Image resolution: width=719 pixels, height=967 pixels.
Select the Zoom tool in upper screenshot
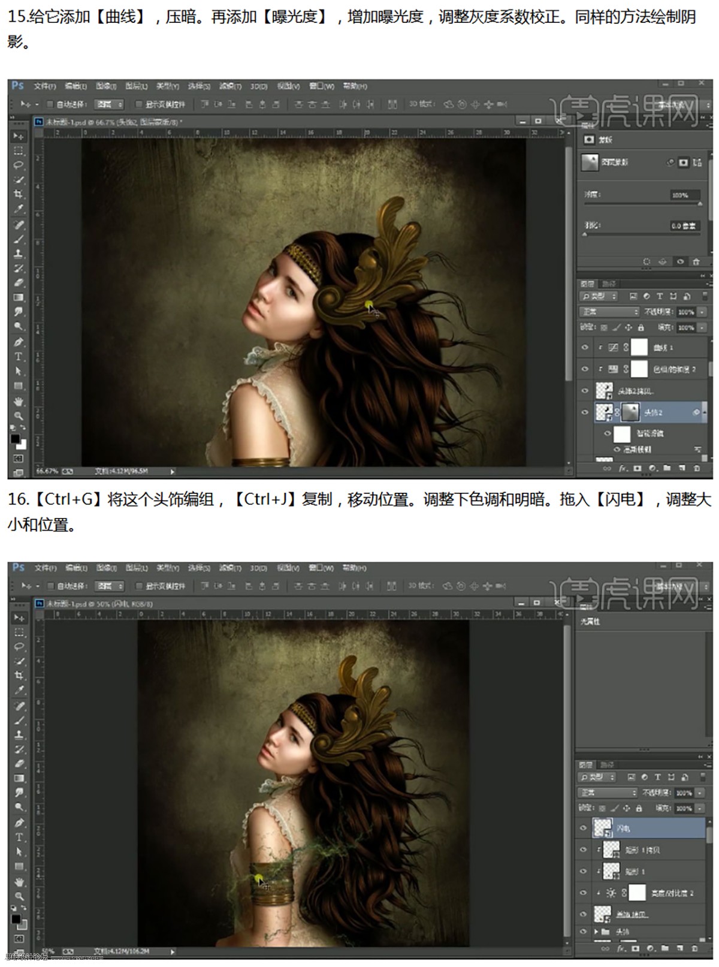point(19,415)
